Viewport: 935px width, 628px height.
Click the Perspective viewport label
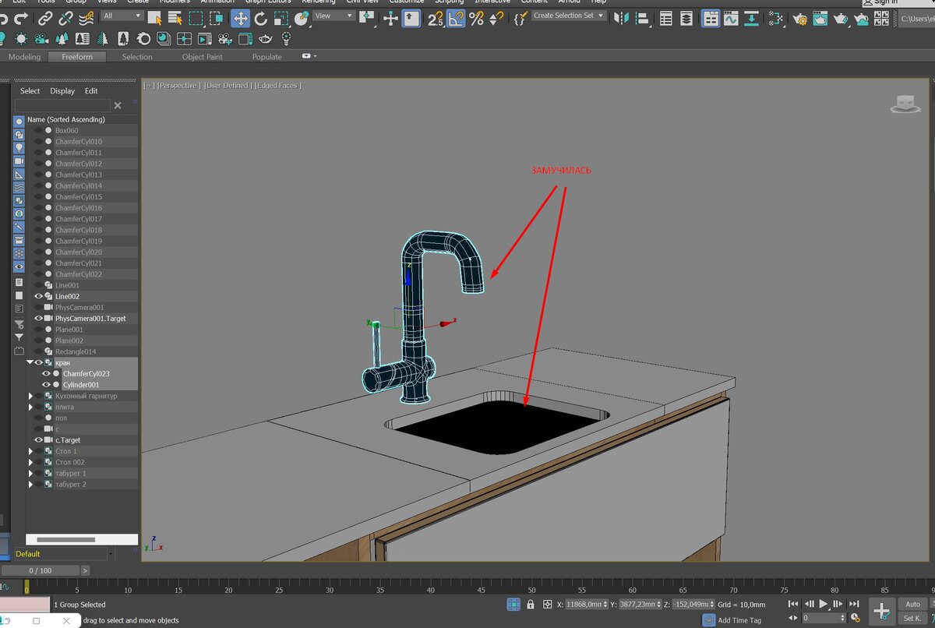(x=178, y=86)
